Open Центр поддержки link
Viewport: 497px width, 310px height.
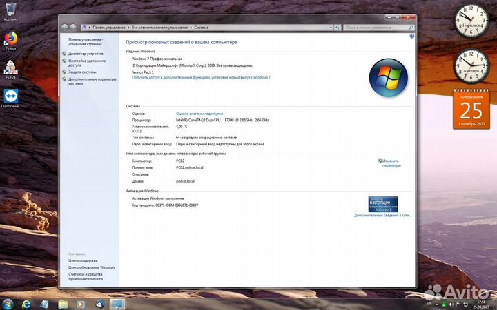click(83, 260)
